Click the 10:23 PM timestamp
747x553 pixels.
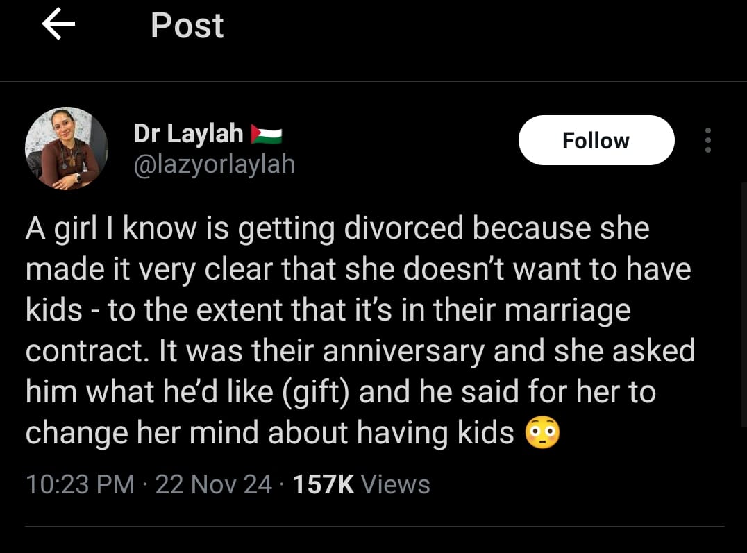(x=80, y=484)
